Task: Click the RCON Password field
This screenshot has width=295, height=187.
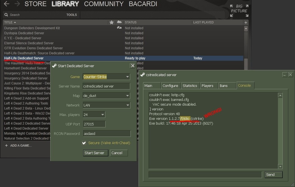Action: pos(107,133)
